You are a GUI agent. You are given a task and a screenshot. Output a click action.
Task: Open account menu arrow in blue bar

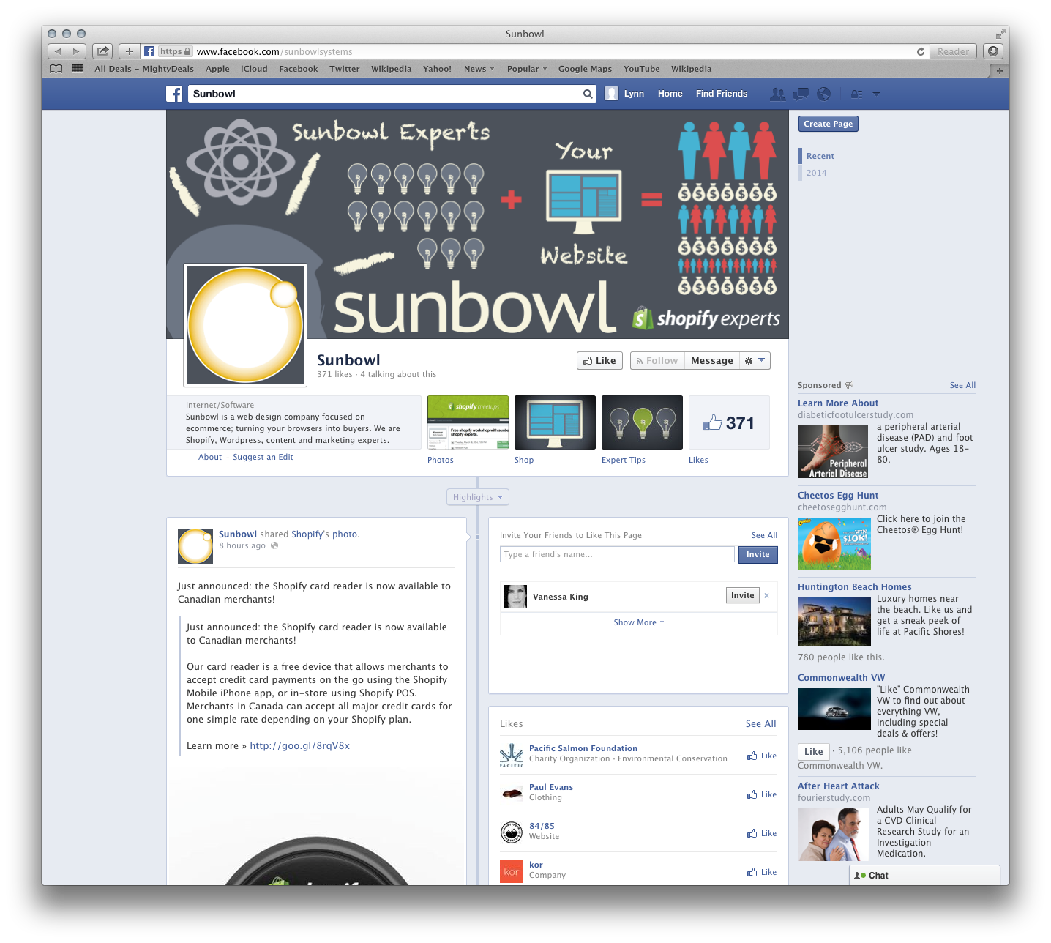click(877, 94)
